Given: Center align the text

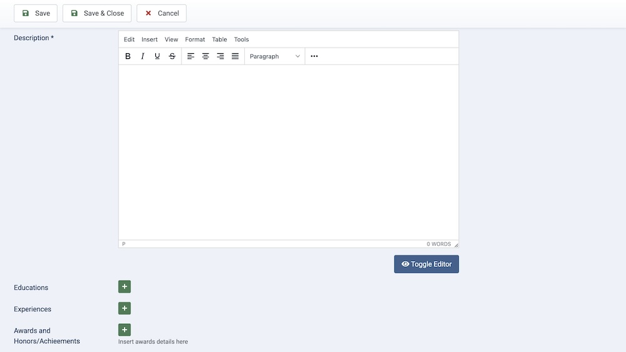Looking at the screenshot, I should (x=205, y=56).
